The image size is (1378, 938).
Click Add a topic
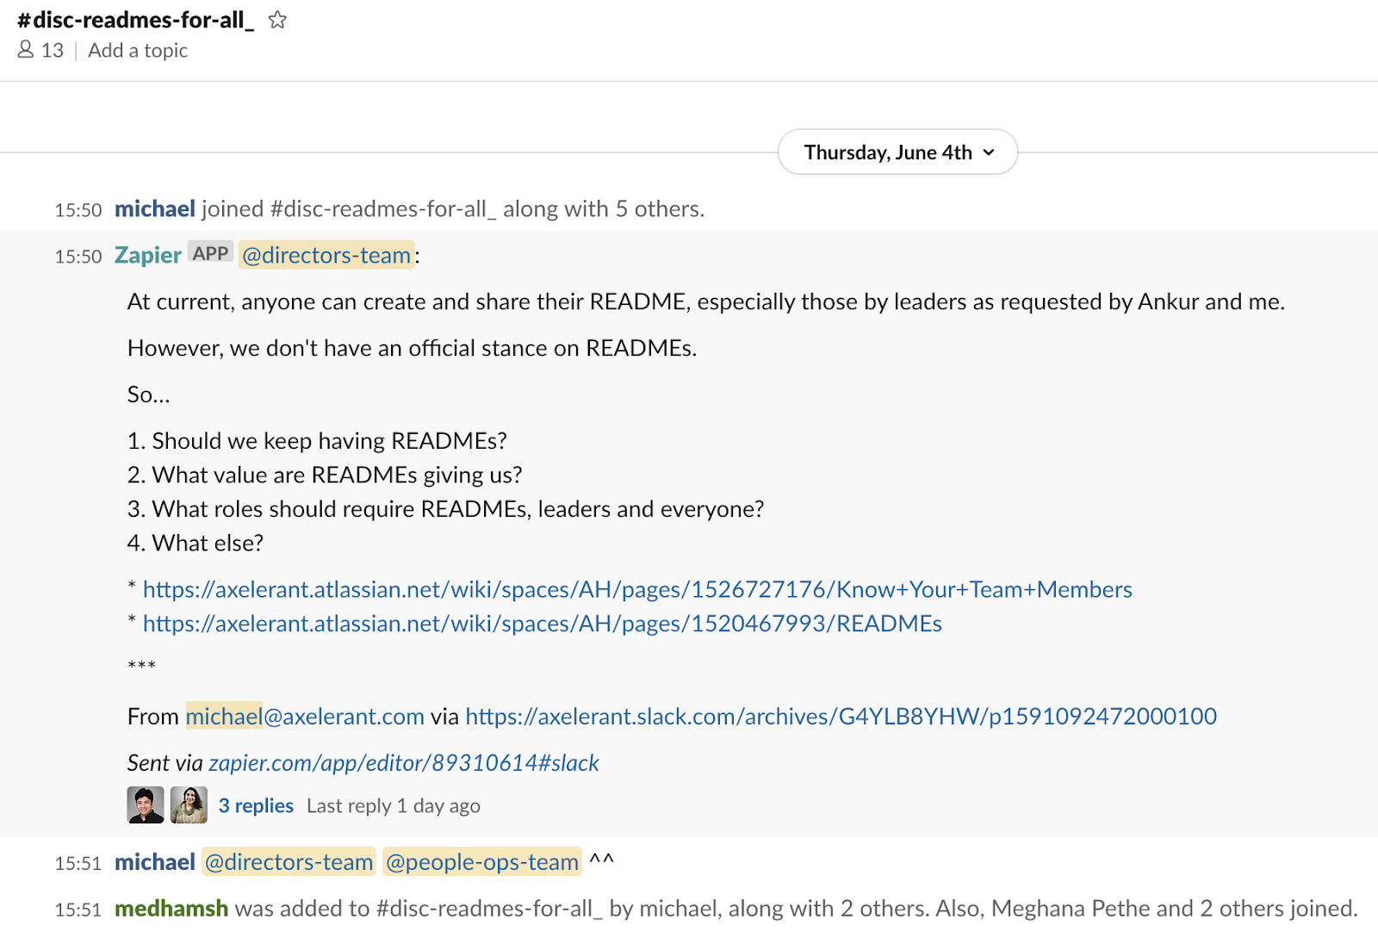click(138, 50)
